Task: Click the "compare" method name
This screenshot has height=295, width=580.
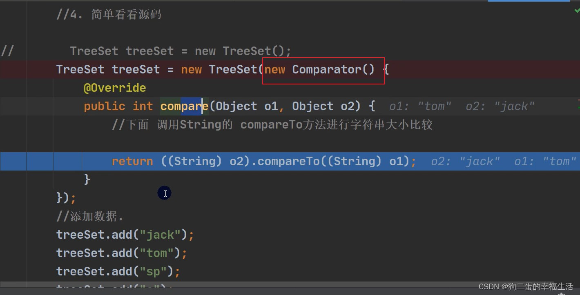Action: coord(184,106)
